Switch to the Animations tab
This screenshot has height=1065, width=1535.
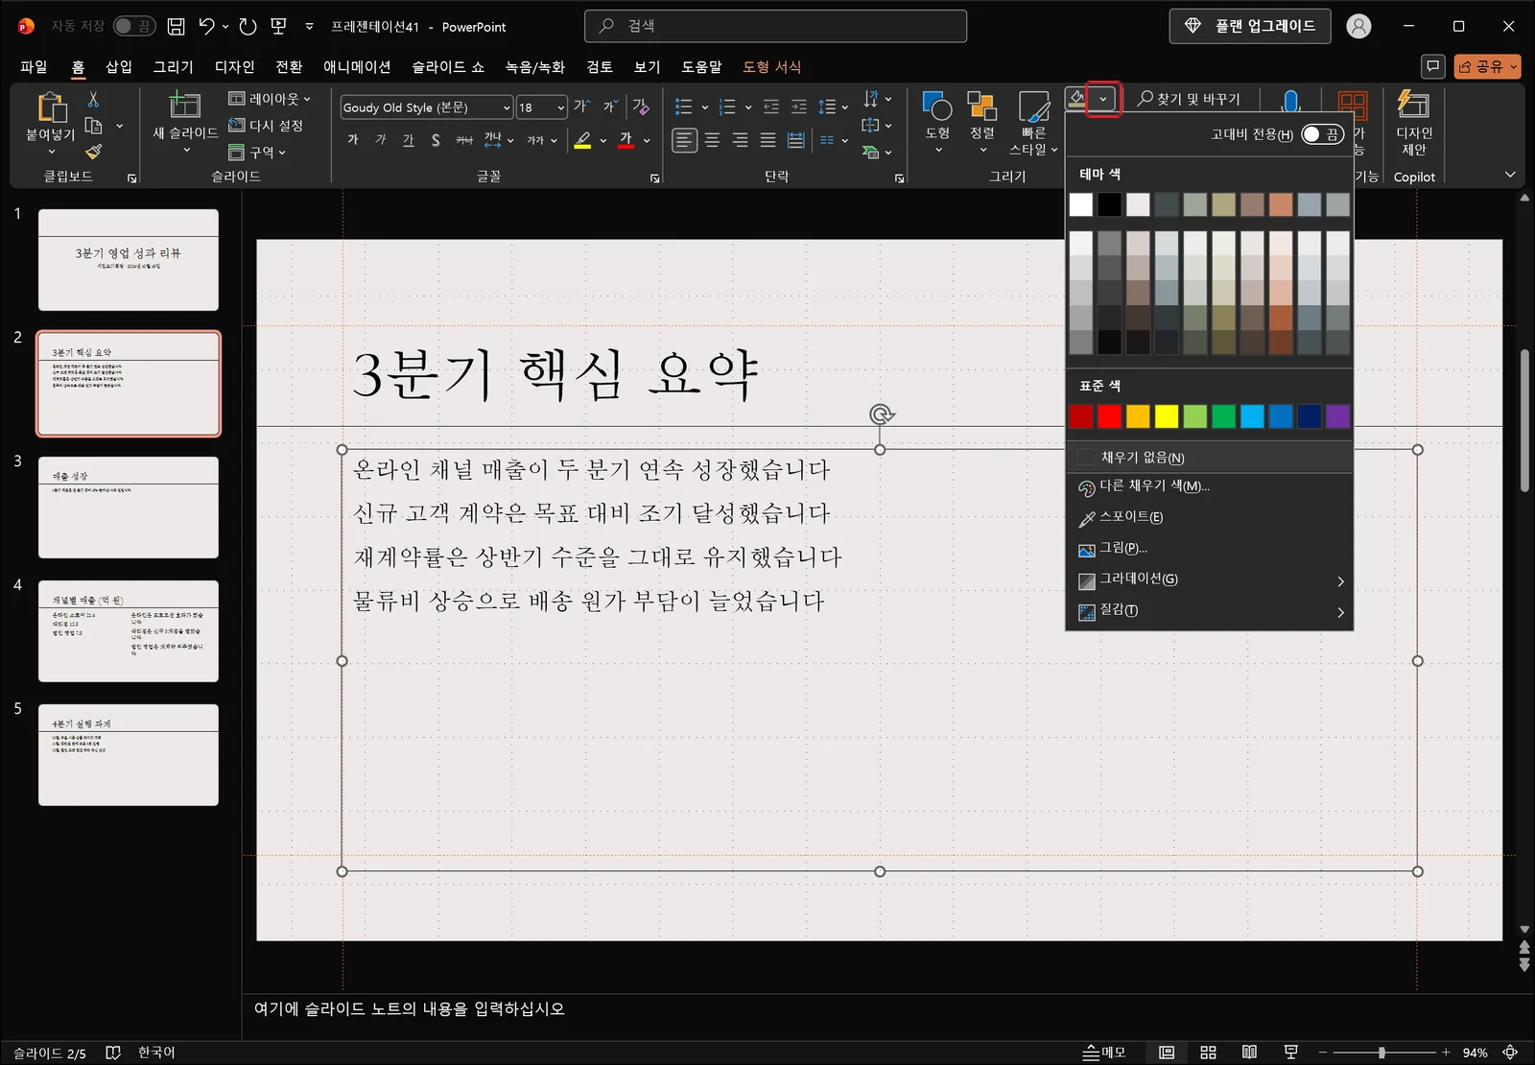coord(357,66)
